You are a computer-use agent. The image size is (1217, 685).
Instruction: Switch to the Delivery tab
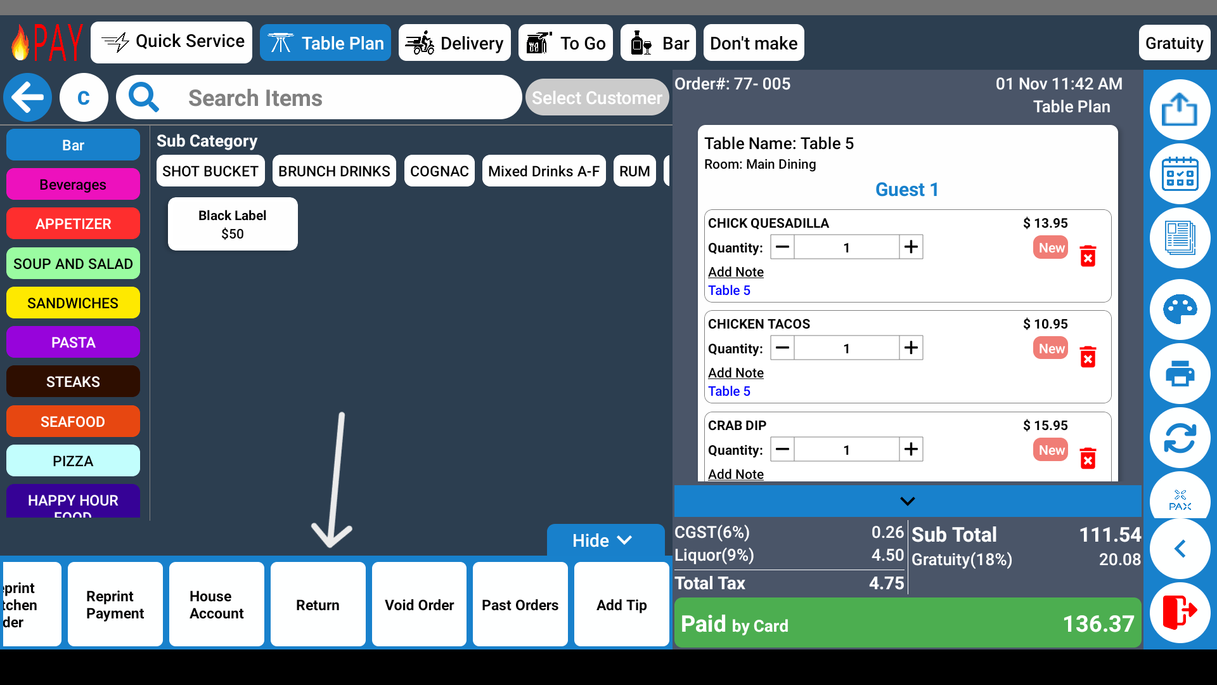454,43
